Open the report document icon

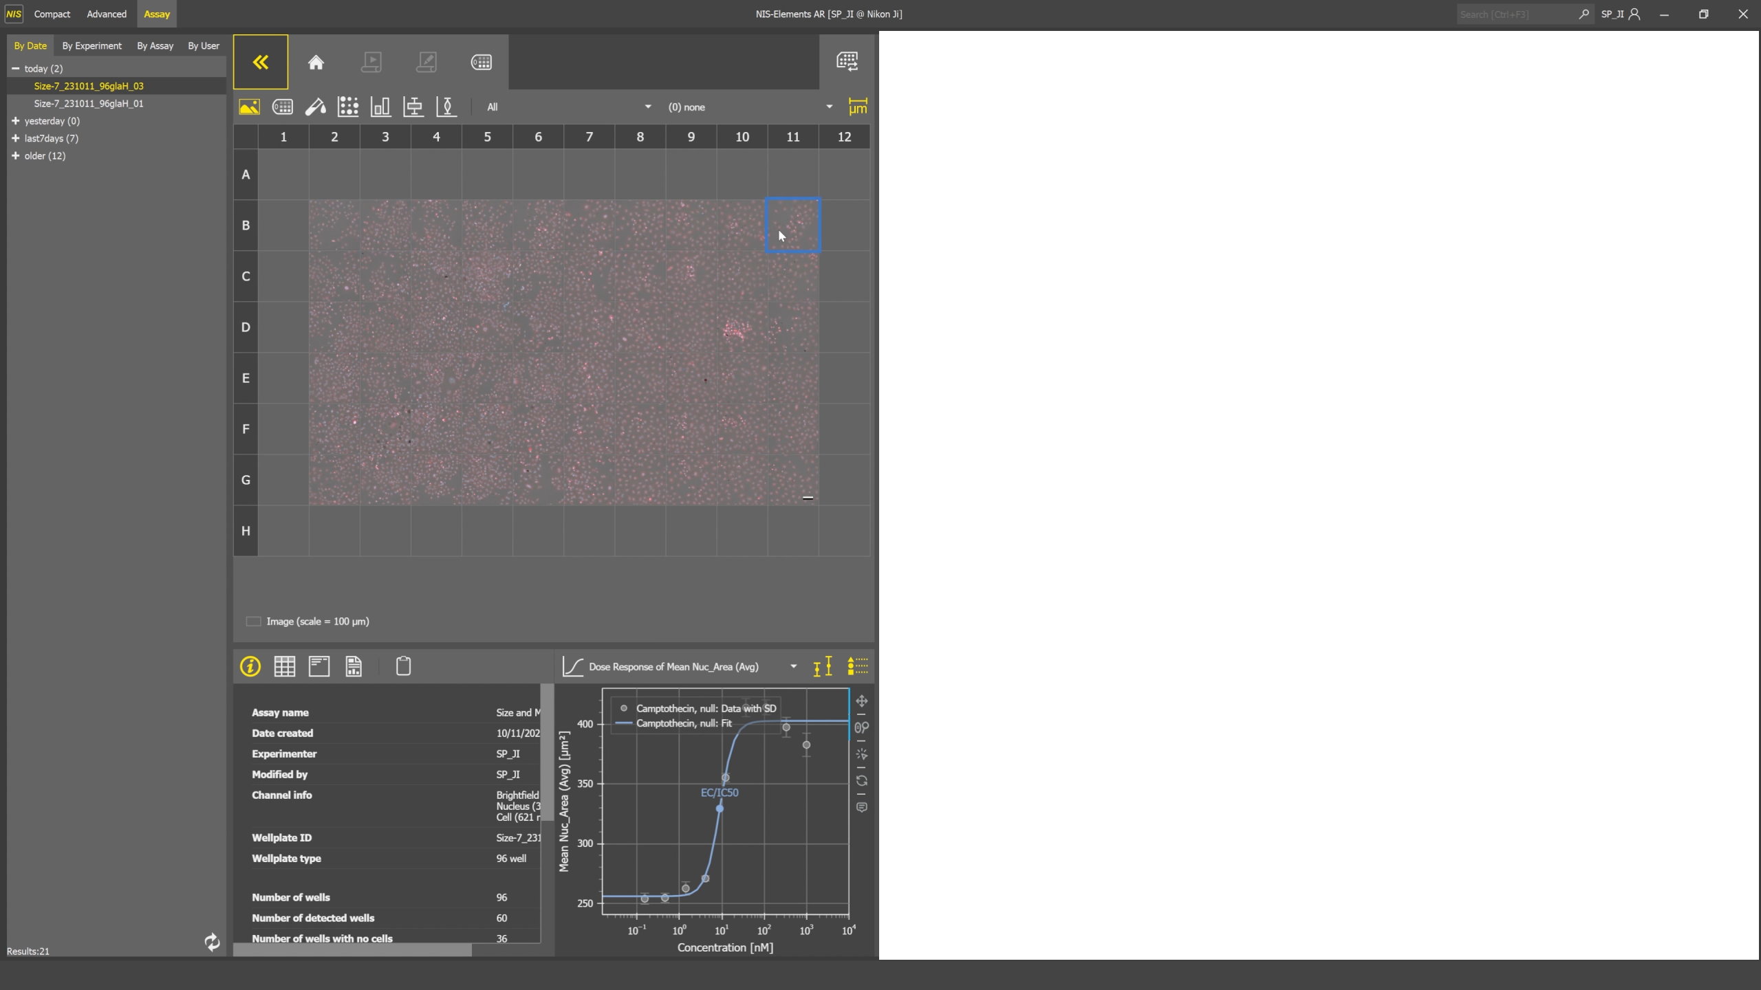pos(354,666)
